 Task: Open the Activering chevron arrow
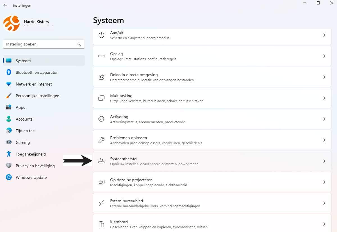point(324,119)
